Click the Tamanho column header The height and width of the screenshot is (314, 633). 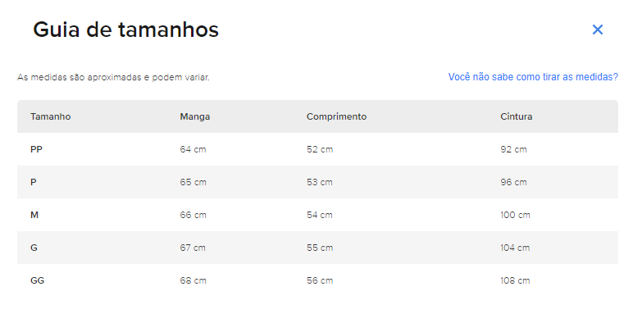[51, 116]
